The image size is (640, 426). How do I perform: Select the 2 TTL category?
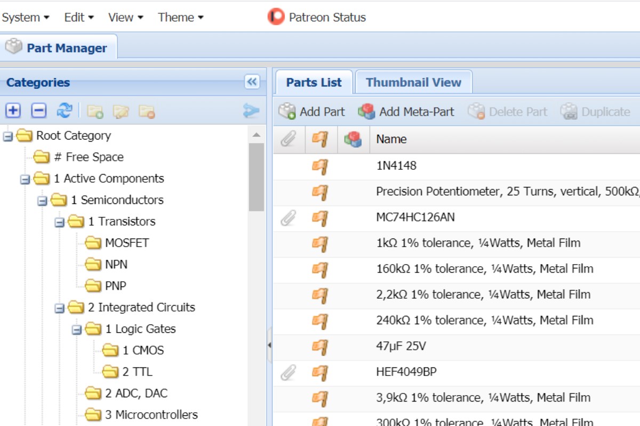(137, 372)
